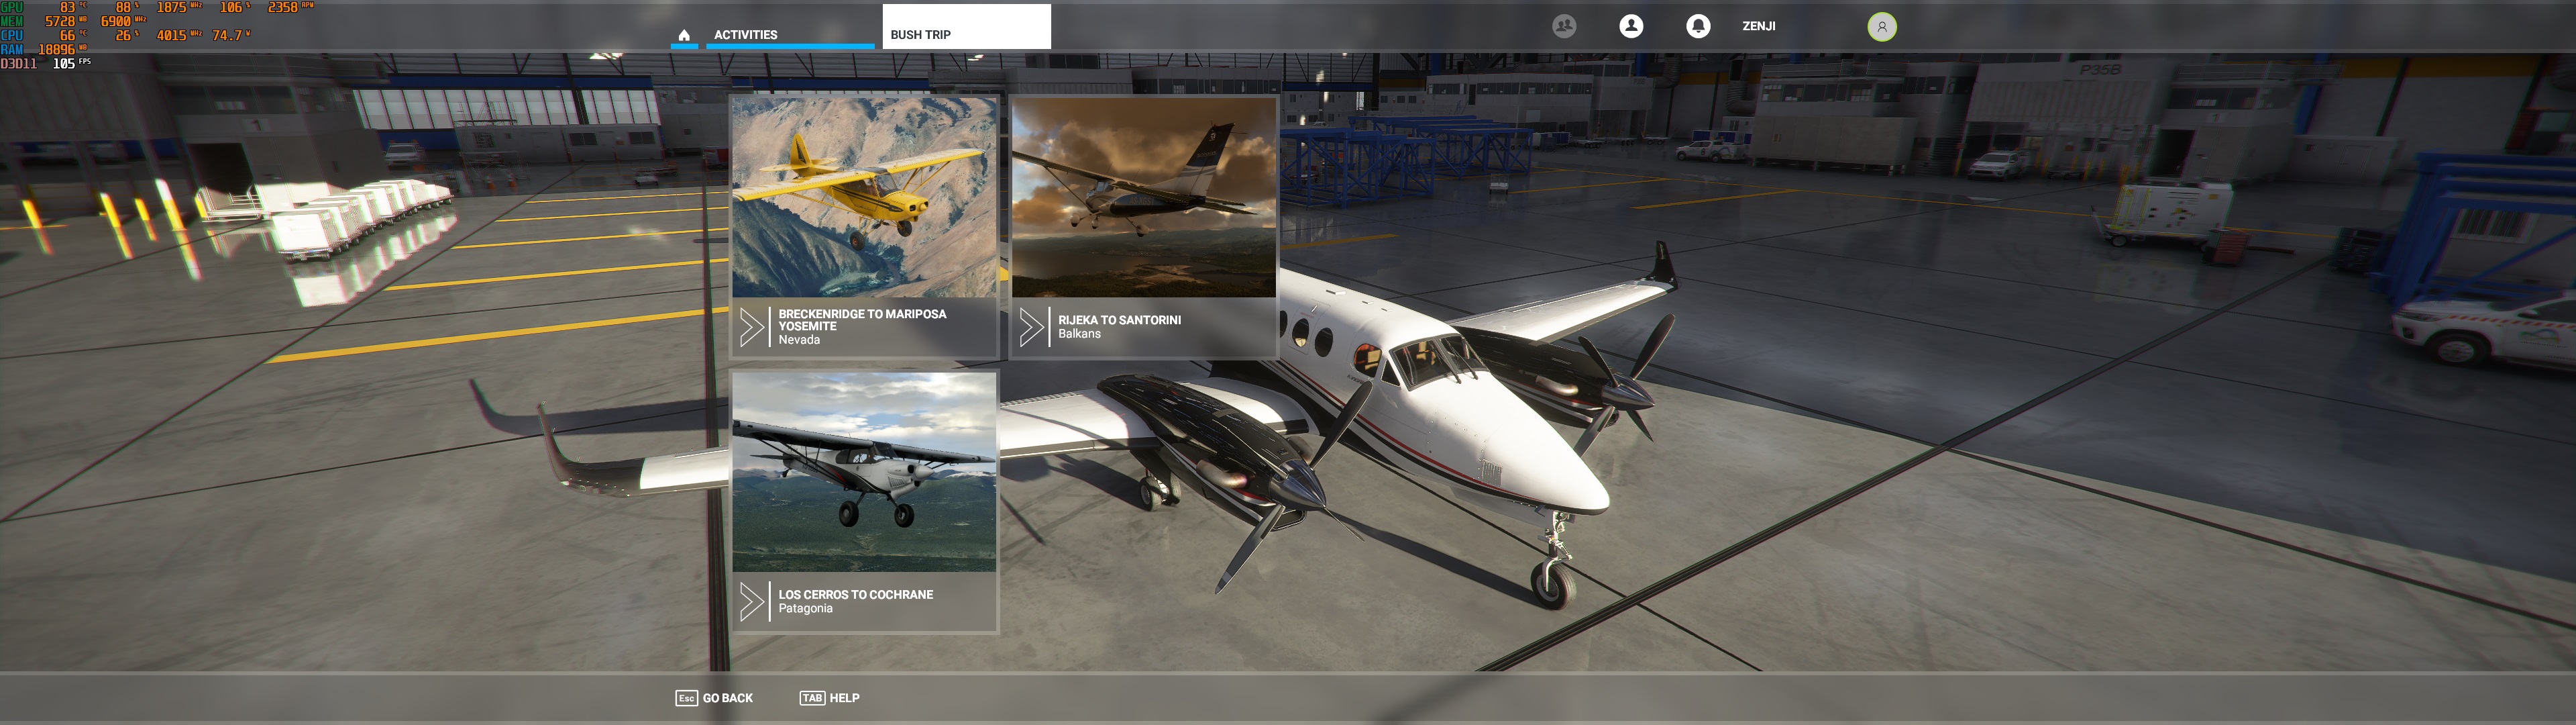Open the Patagonia bush plane thumbnail
2576x725 pixels.
click(864, 472)
